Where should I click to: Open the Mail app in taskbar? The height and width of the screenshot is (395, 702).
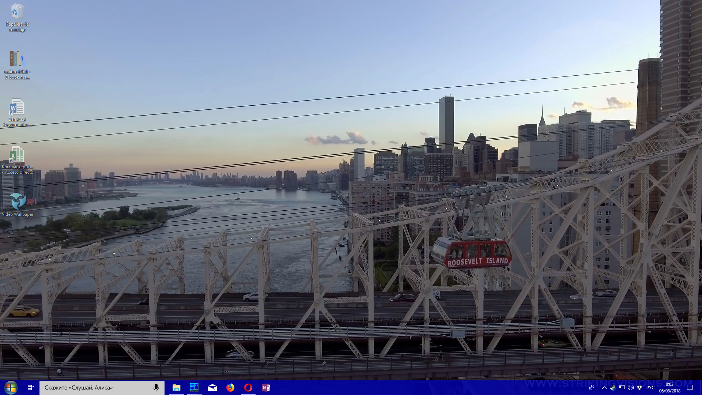click(x=212, y=388)
